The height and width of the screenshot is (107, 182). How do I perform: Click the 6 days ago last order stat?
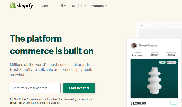click(137, 55)
